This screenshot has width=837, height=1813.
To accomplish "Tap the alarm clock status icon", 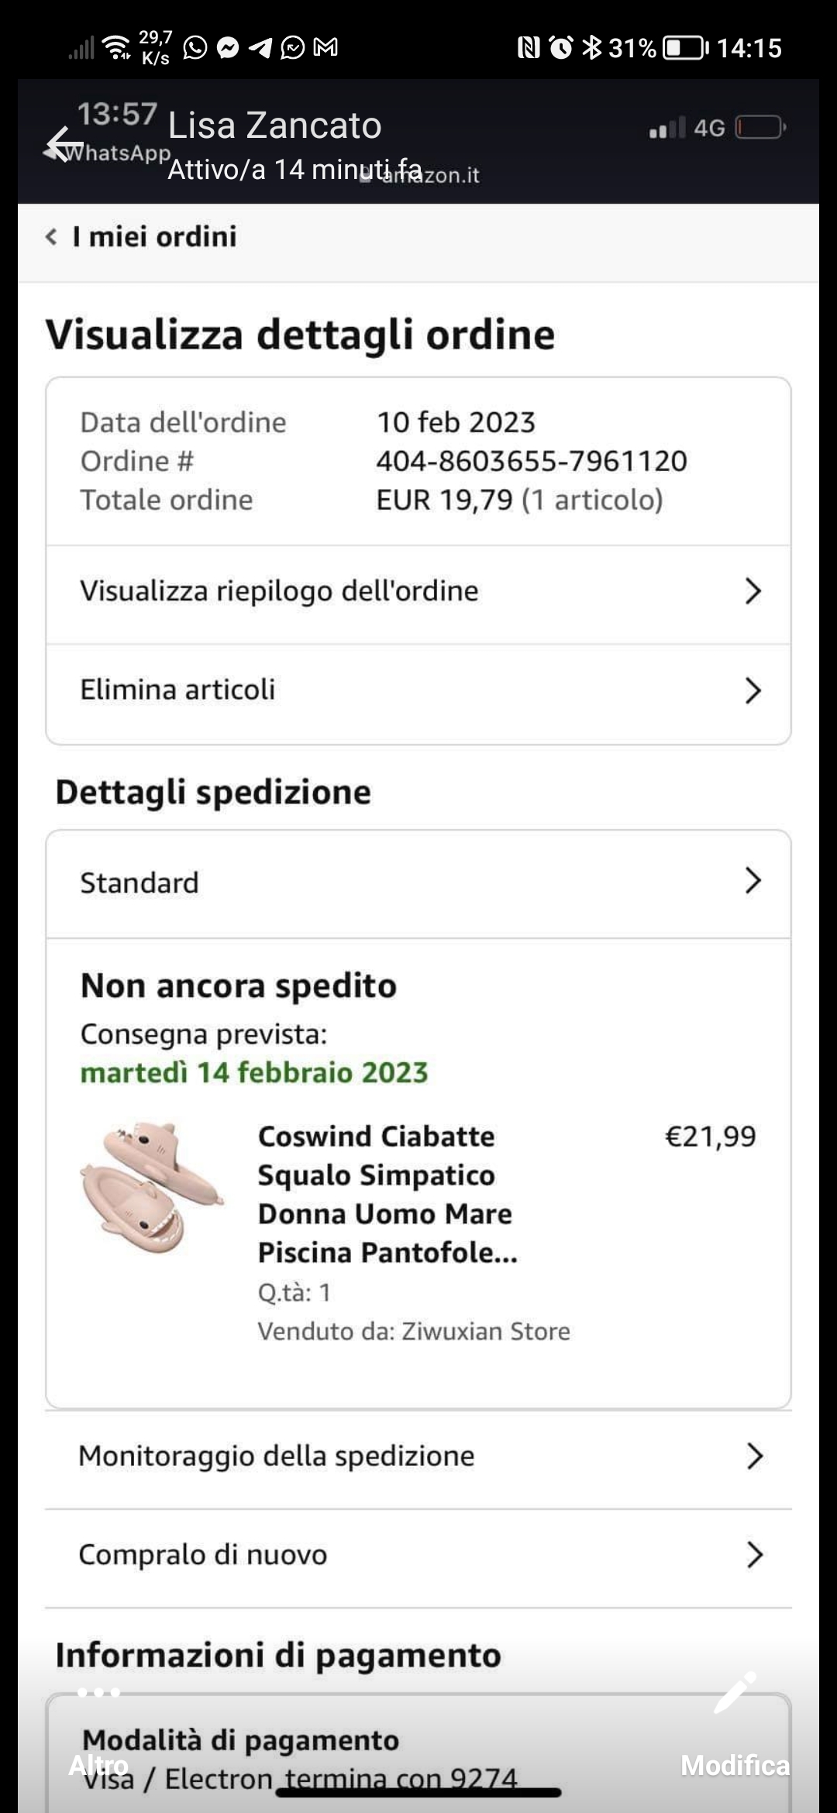I will coord(561,48).
